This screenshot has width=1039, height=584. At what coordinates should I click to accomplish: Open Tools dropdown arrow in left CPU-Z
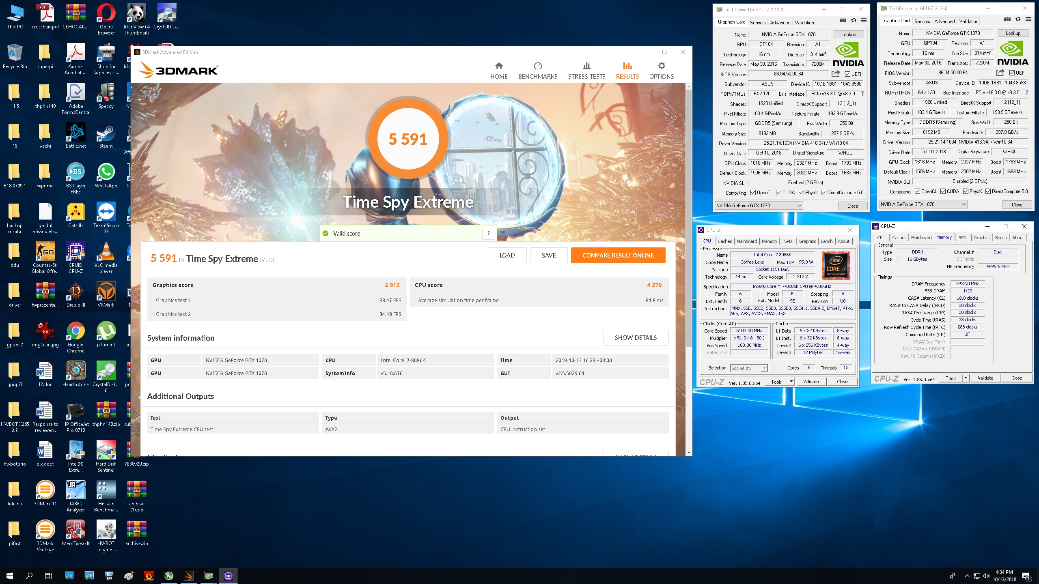[791, 382]
